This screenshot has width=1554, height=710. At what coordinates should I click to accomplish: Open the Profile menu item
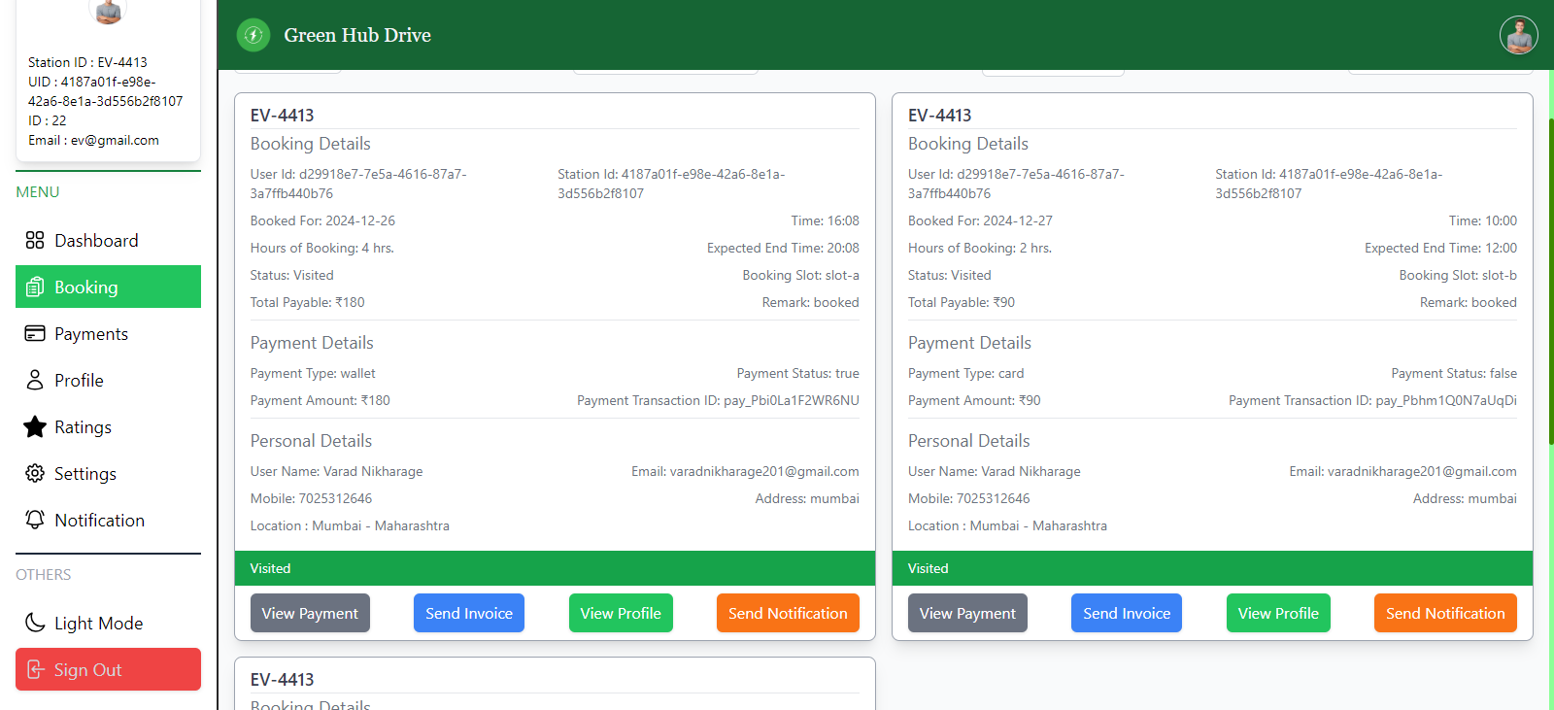108,380
